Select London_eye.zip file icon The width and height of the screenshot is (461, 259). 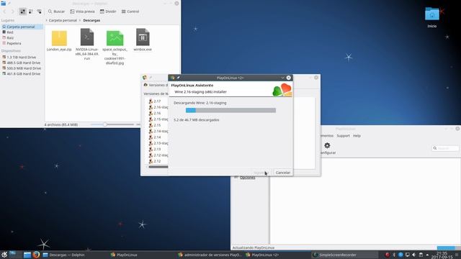(59, 38)
